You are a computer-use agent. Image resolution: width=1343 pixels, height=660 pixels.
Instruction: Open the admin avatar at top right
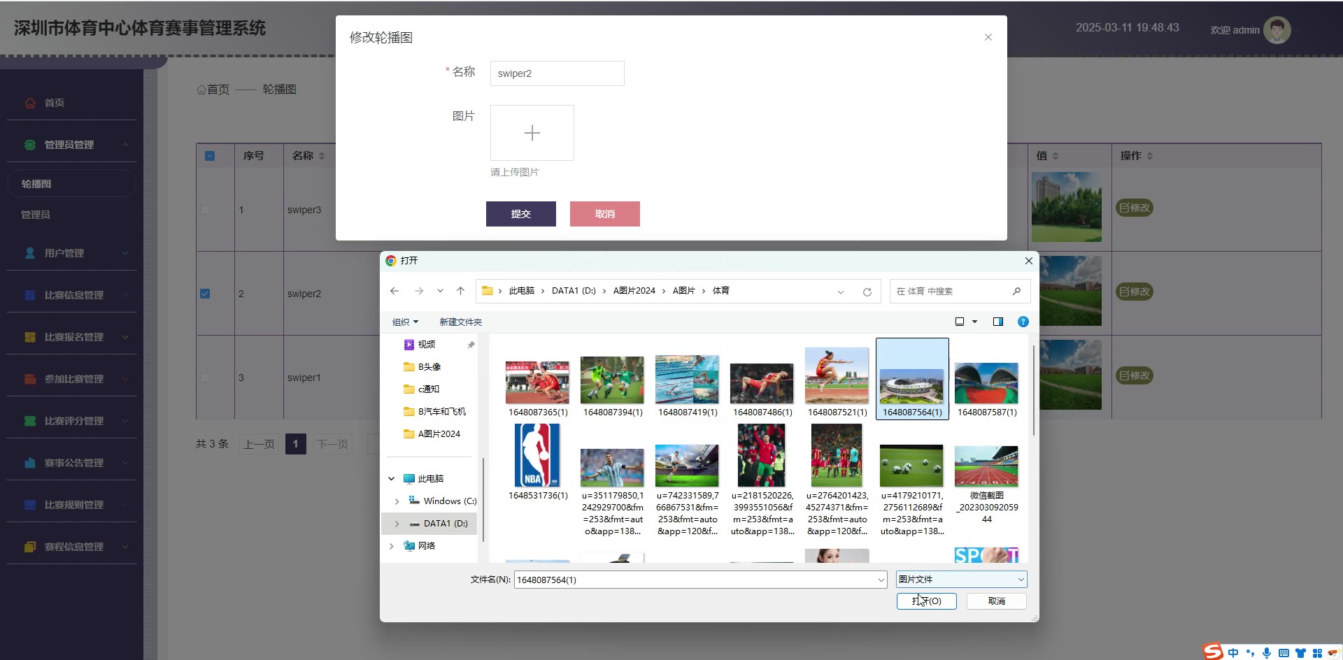(x=1277, y=29)
